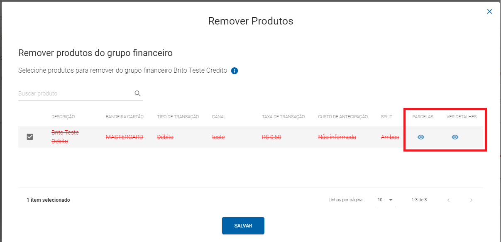The image size is (501, 242).
Task: Click the magnifier search icon
Action: click(x=138, y=93)
